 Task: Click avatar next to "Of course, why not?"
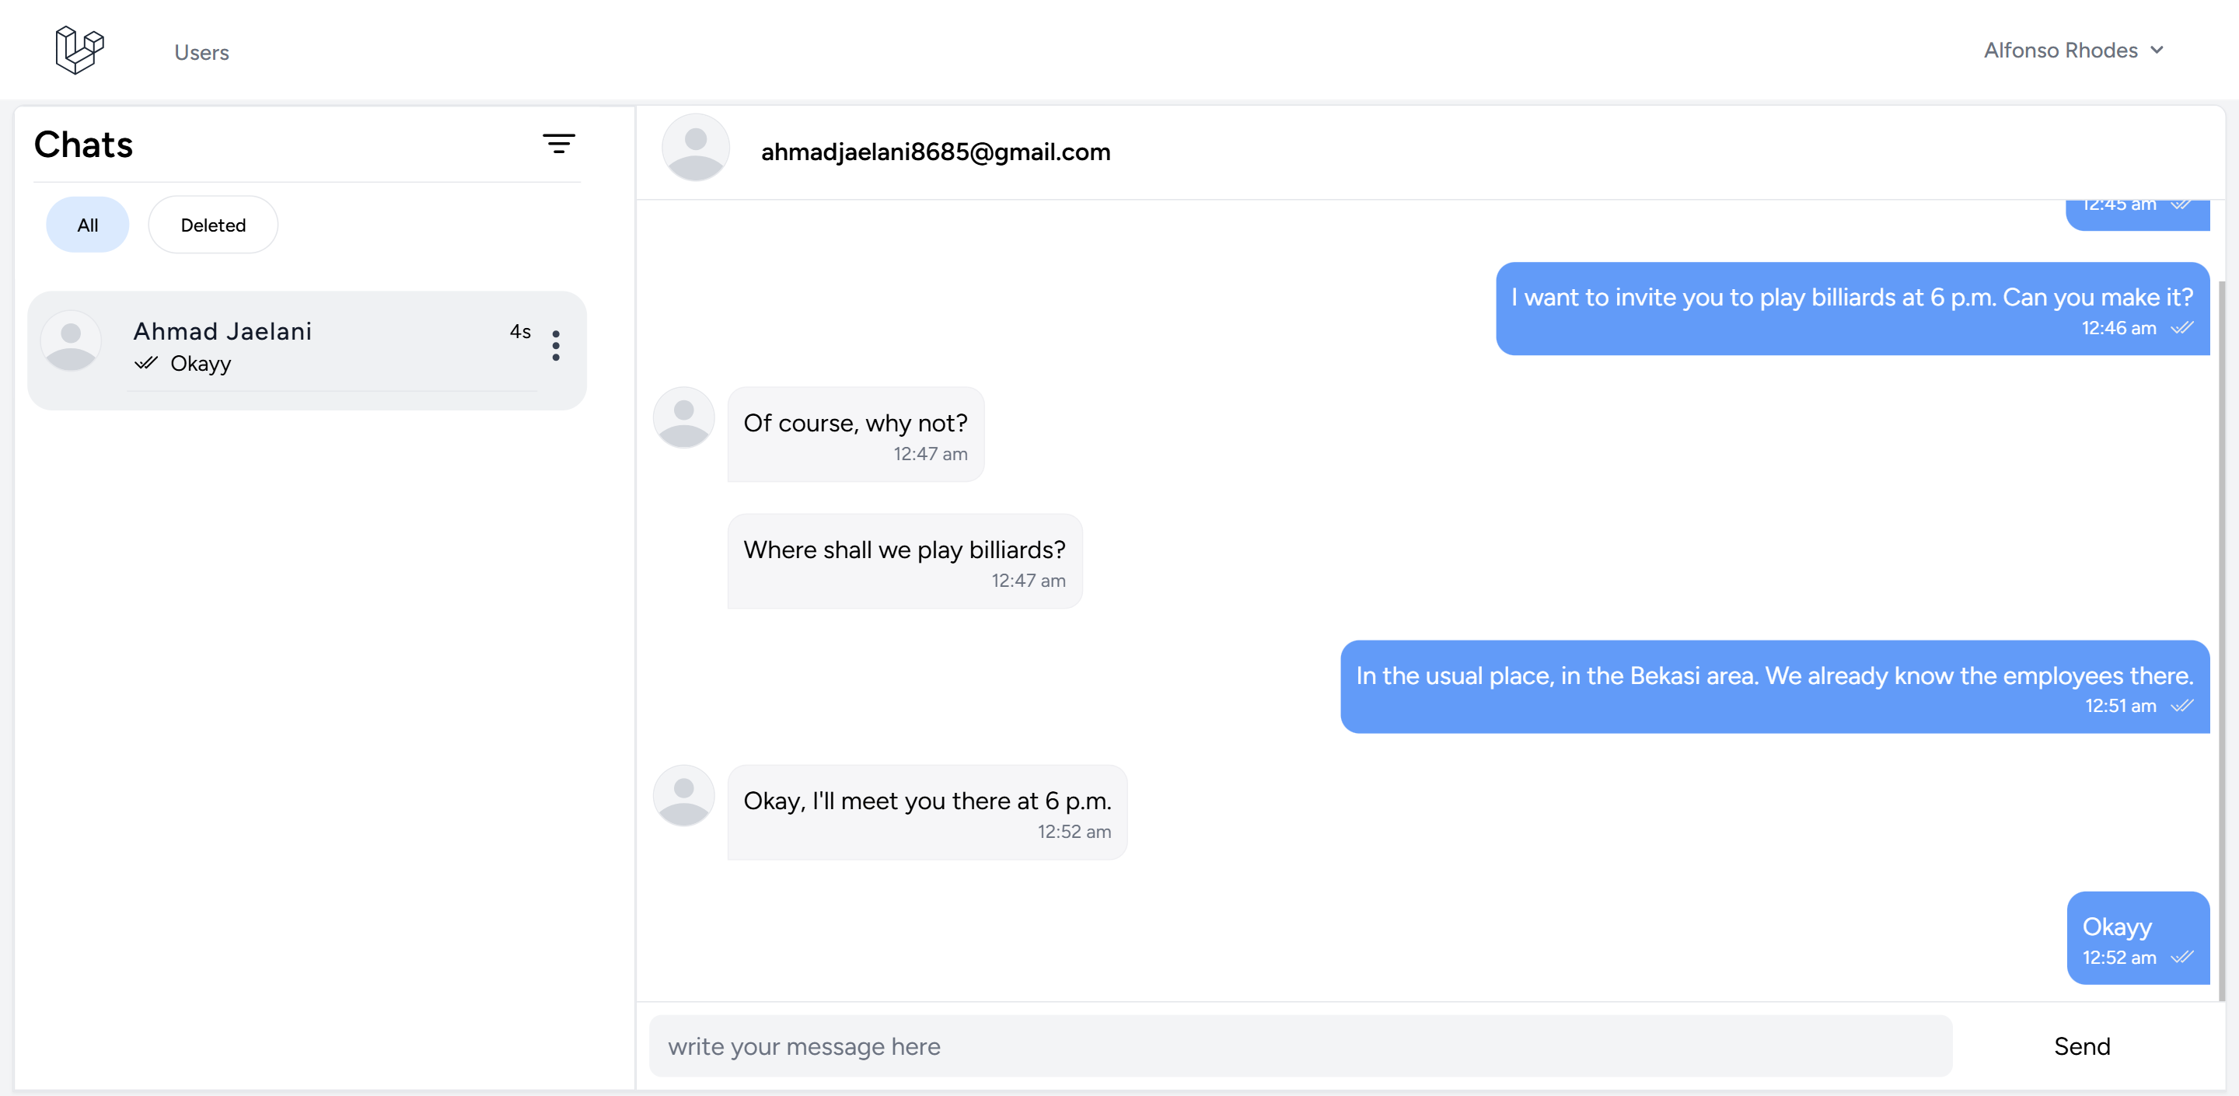click(x=684, y=418)
